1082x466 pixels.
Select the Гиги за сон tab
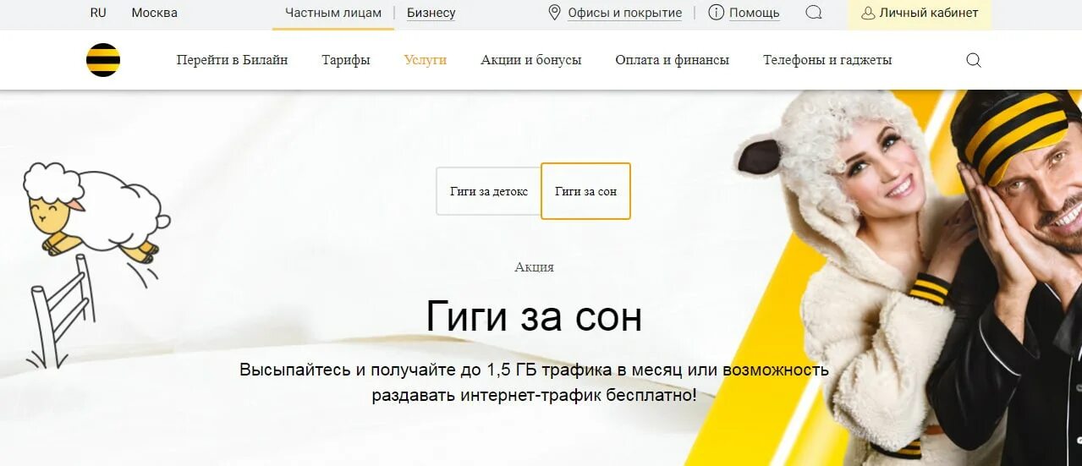(x=585, y=191)
